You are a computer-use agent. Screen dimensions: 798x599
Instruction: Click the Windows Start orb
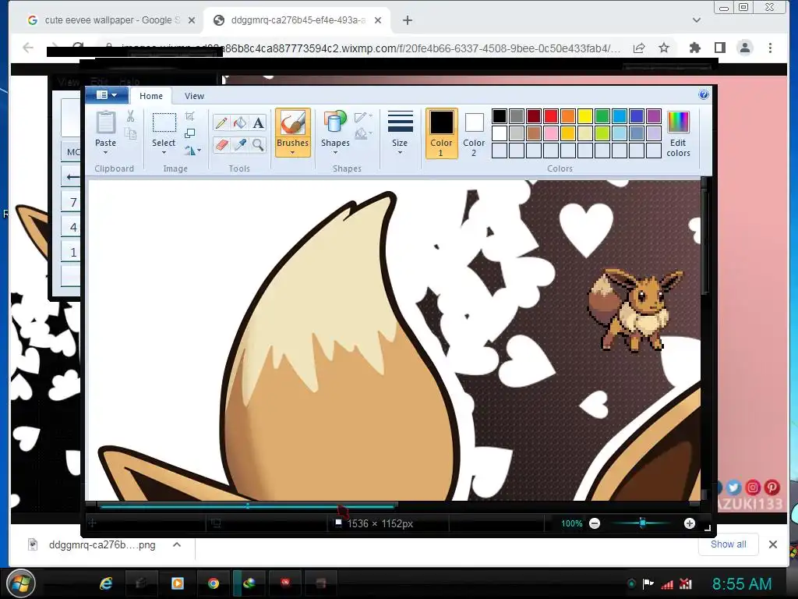(20, 583)
